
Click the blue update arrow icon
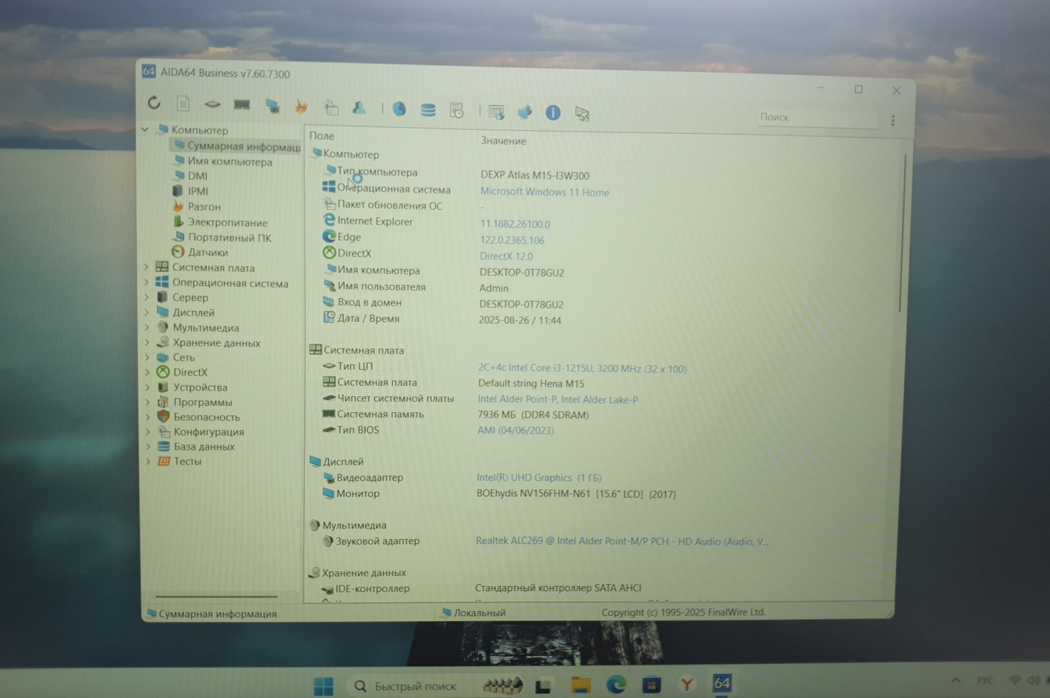[x=525, y=112]
